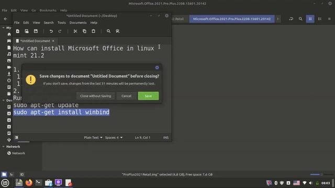Open file manager Go menu
Screen dimensions: 335x188
point(33,10)
